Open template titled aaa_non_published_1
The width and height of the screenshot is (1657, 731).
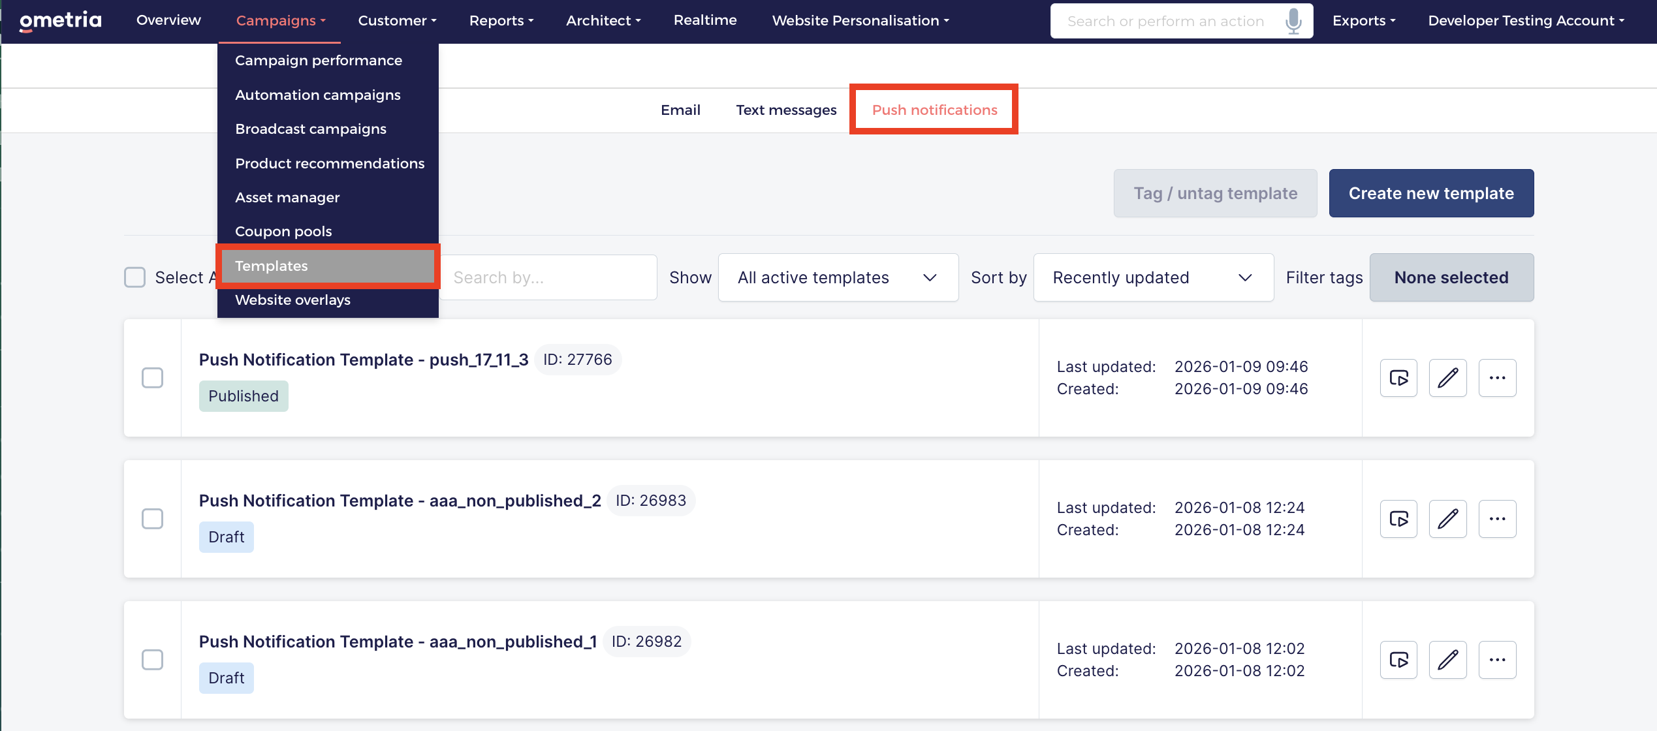[398, 642]
